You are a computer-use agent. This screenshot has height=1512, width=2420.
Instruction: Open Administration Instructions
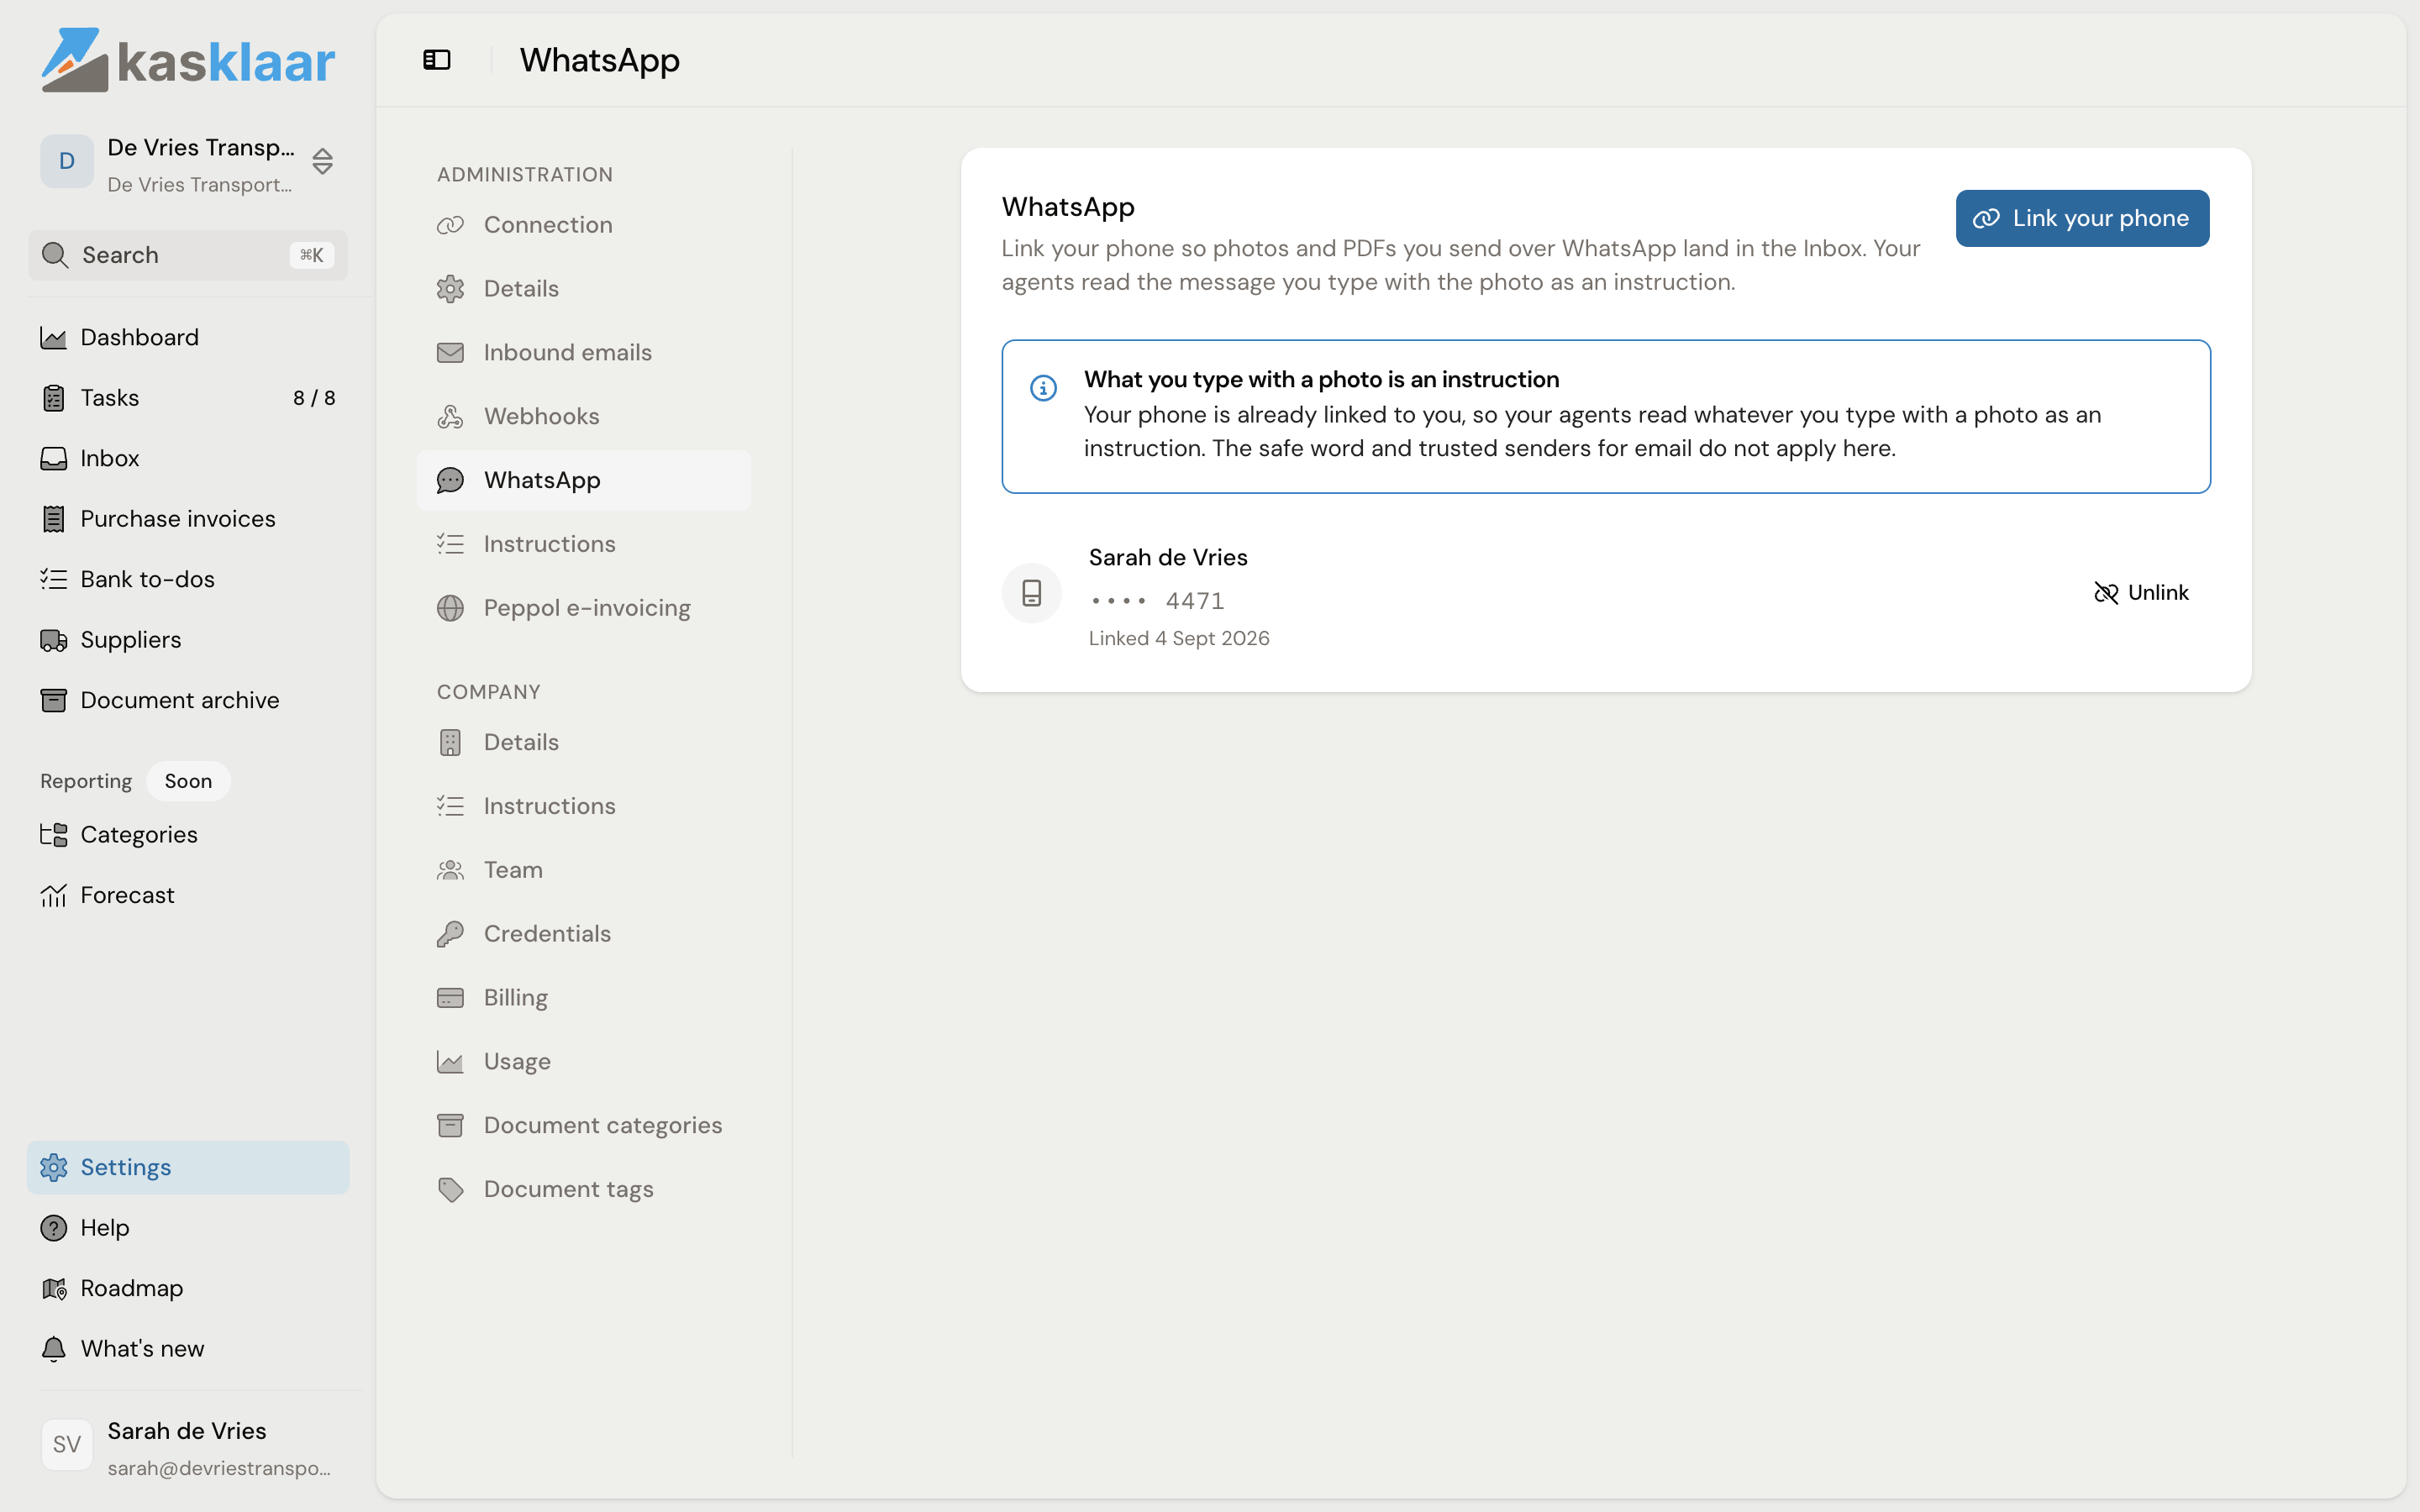tap(584, 544)
